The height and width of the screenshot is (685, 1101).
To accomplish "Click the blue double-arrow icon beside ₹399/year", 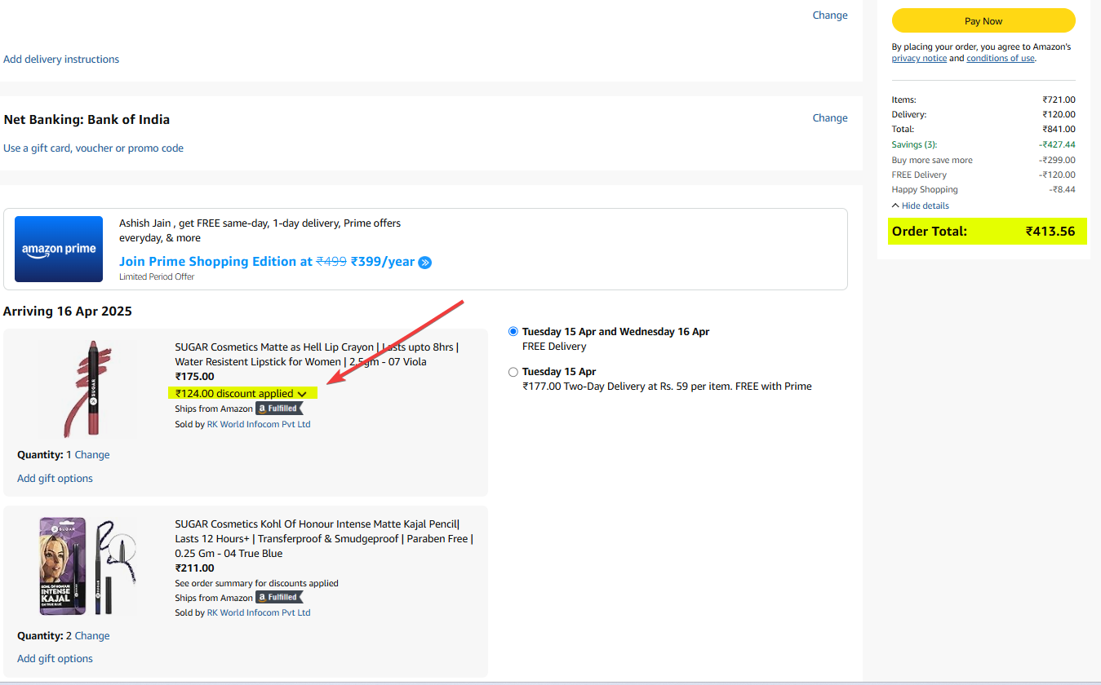I will click(x=424, y=263).
